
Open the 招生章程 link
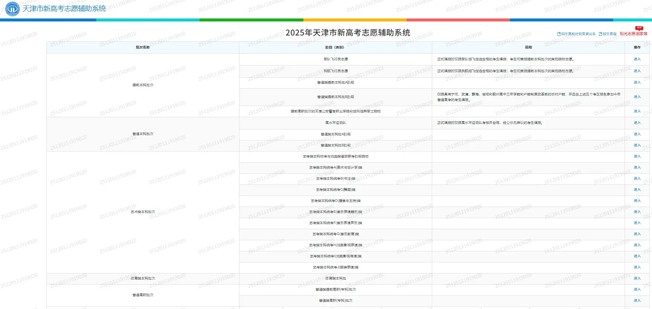[x=609, y=34]
